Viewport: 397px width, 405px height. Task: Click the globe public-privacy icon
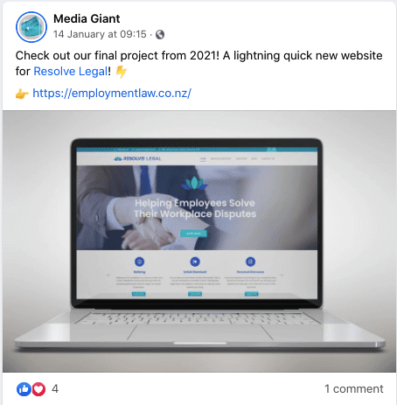coord(160,35)
